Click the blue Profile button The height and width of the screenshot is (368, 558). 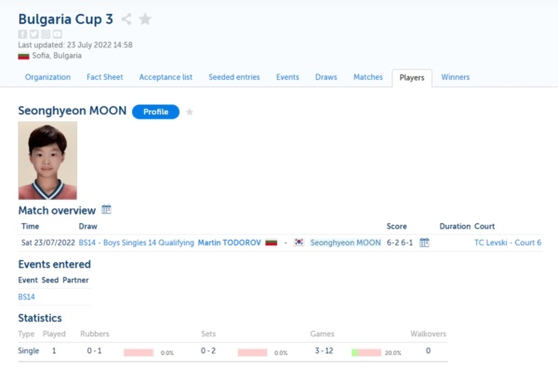pyautogui.click(x=156, y=112)
